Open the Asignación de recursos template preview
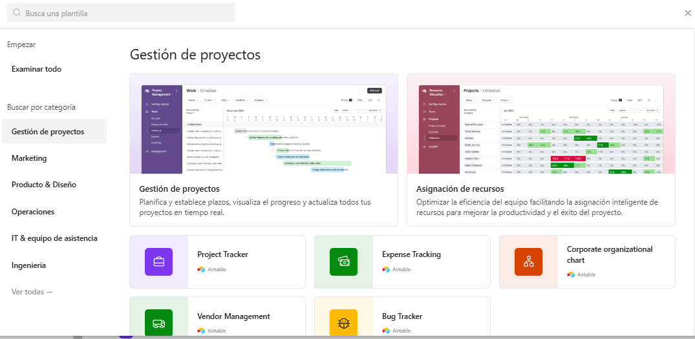 point(540,150)
